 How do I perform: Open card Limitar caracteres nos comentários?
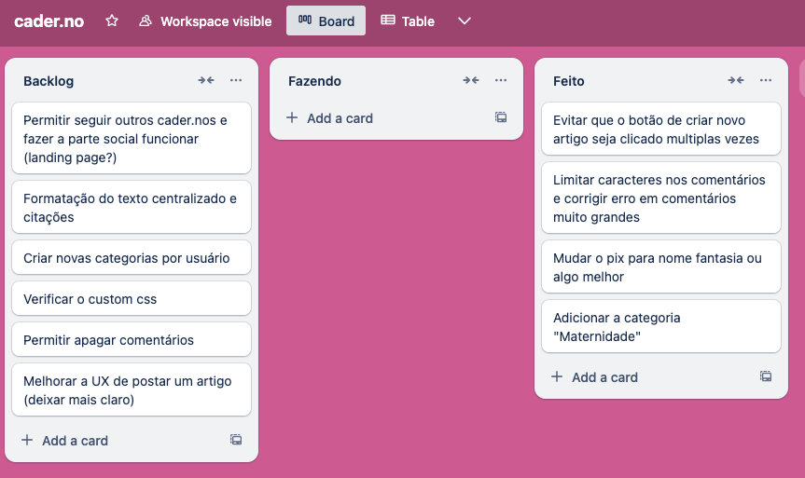pos(661,198)
